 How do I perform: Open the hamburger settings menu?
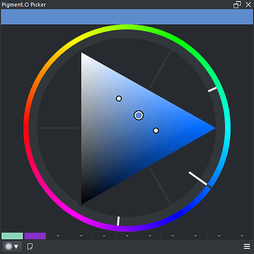pos(247,246)
